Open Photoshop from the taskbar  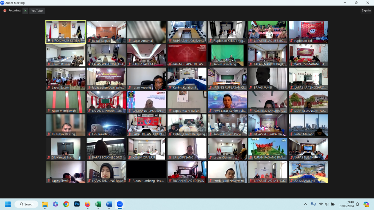click(77, 204)
